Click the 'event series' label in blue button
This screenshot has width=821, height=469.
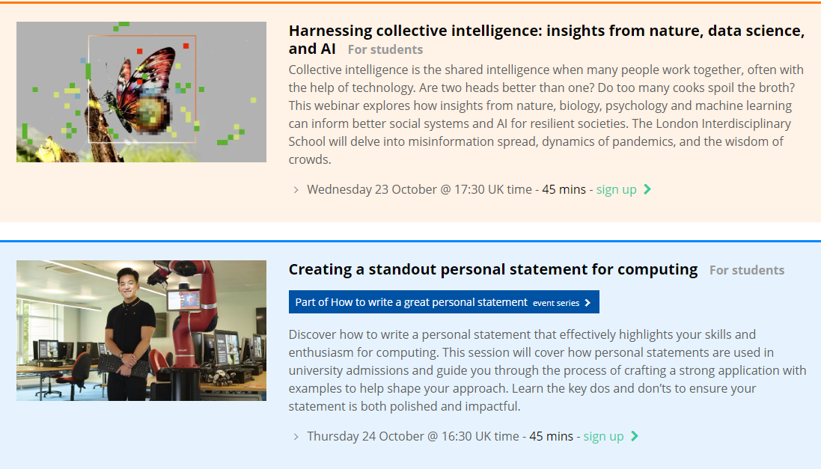pos(556,303)
